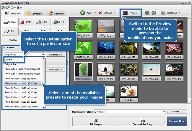Switch to the Conversion tab
Screen dimensions: 192x131
tap(13, 14)
